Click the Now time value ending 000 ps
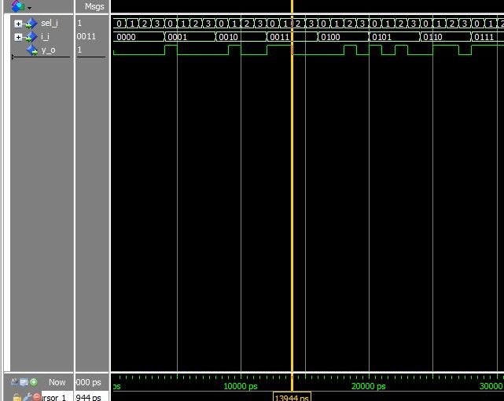504x401 pixels. click(88, 382)
